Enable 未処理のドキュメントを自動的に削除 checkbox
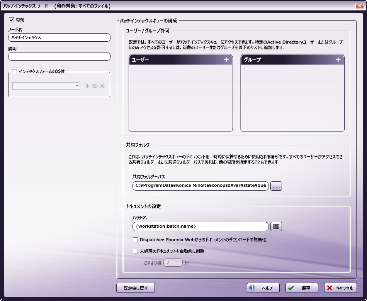This screenshot has width=367, height=301. tap(135, 252)
